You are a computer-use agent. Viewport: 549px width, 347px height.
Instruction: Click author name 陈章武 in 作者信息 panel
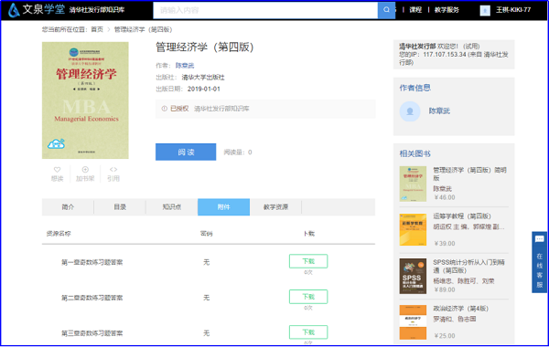click(439, 110)
